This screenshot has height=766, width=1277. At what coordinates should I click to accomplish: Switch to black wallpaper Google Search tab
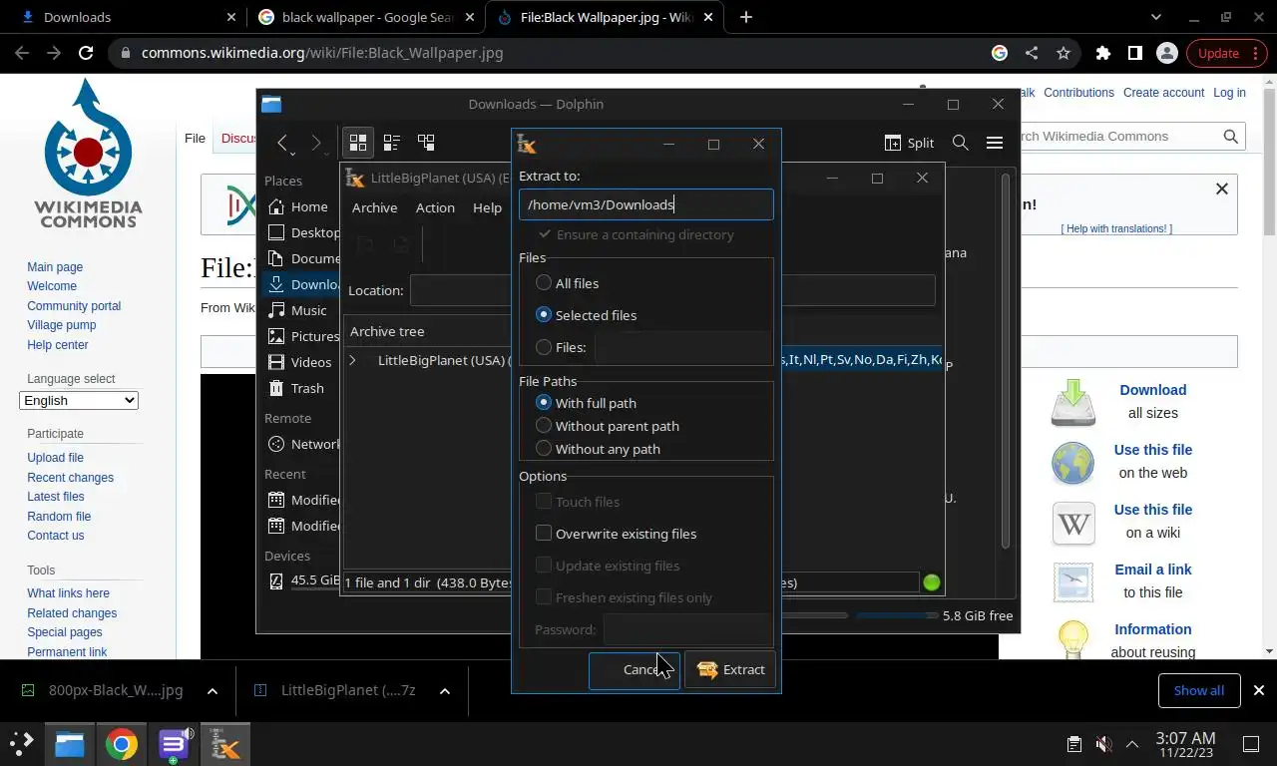tap(366, 17)
